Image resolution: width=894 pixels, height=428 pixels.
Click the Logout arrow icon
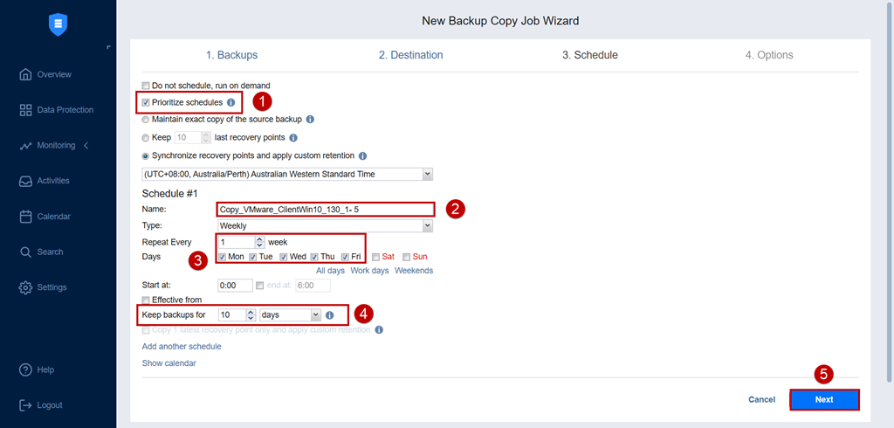coord(25,405)
